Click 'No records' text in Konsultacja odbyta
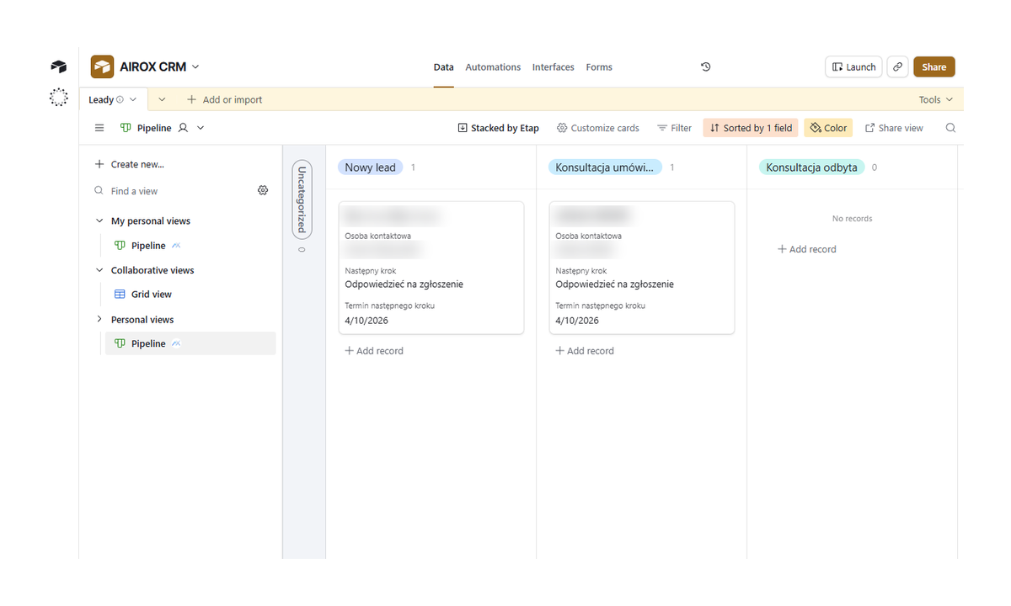Viewport: 1011px width, 606px height. click(853, 219)
